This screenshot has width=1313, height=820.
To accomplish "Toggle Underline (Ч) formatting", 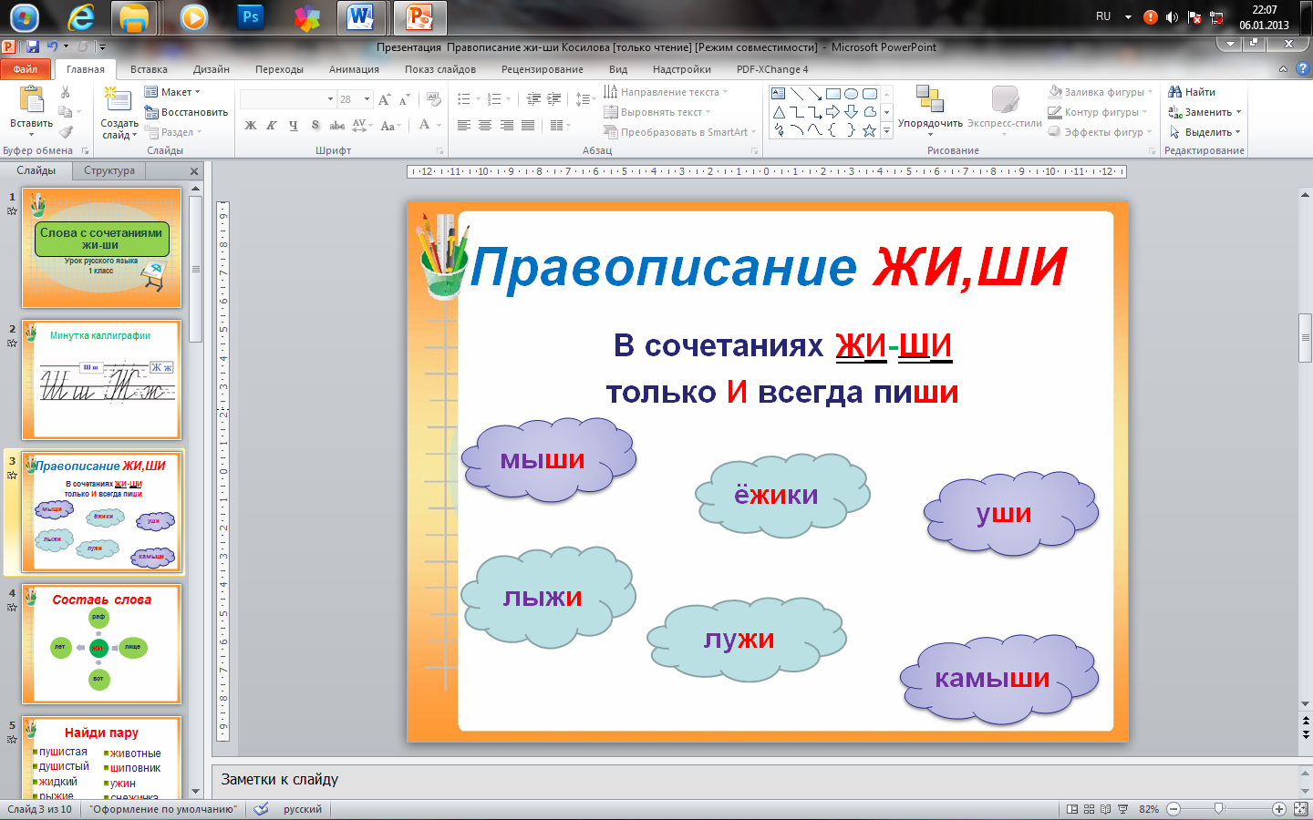I will coord(293,126).
